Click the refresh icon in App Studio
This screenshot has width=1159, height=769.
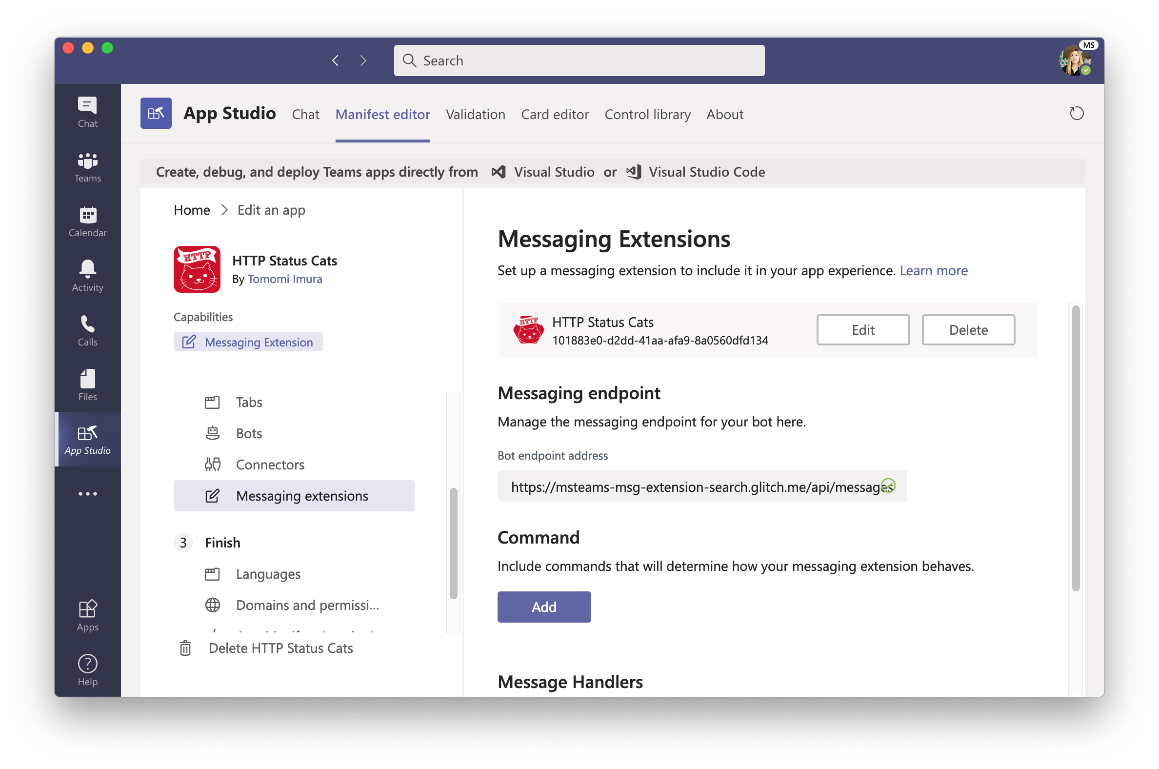(x=1076, y=114)
